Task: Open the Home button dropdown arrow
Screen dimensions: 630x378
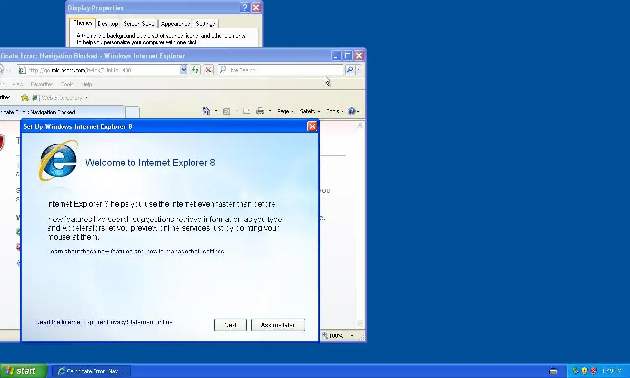Action: (x=216, y=111)
